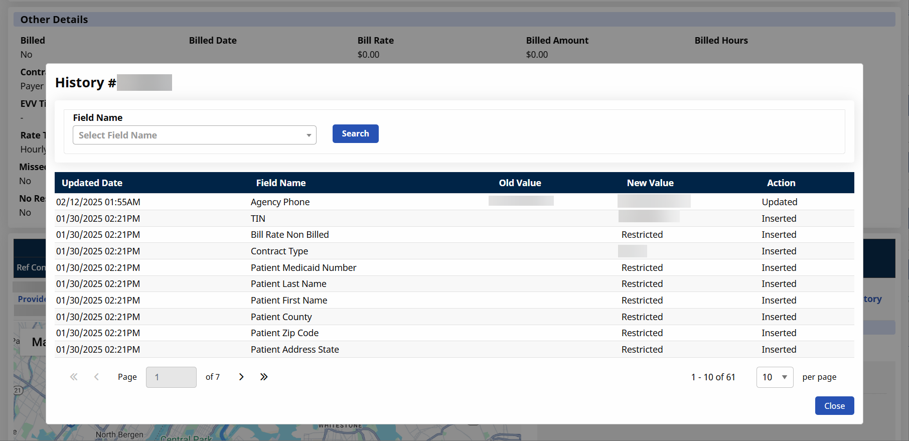Click the Action column header

[x=781, y=183]
